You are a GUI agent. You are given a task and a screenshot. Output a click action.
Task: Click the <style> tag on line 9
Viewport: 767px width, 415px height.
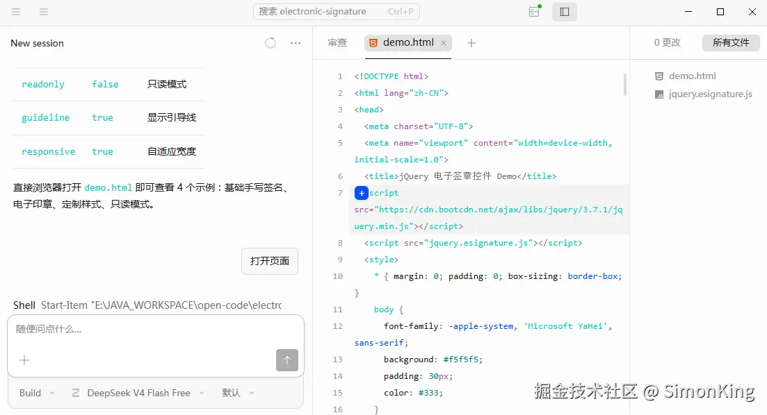[381, 260]
